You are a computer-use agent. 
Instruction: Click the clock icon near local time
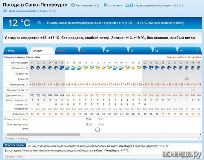click(x=73, y=5)
